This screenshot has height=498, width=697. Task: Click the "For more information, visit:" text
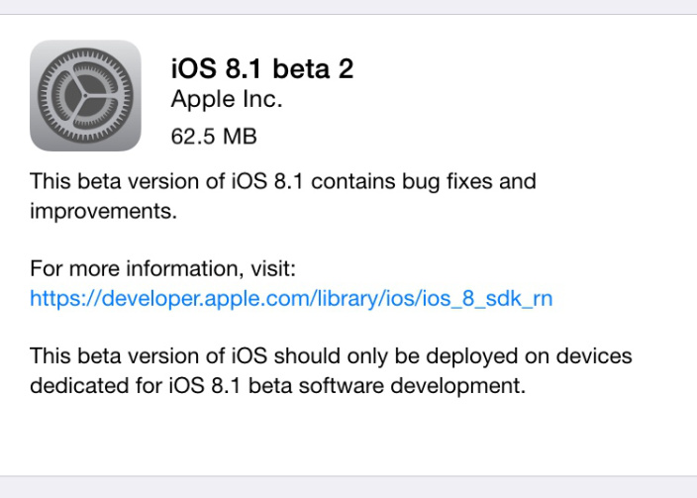163,268
